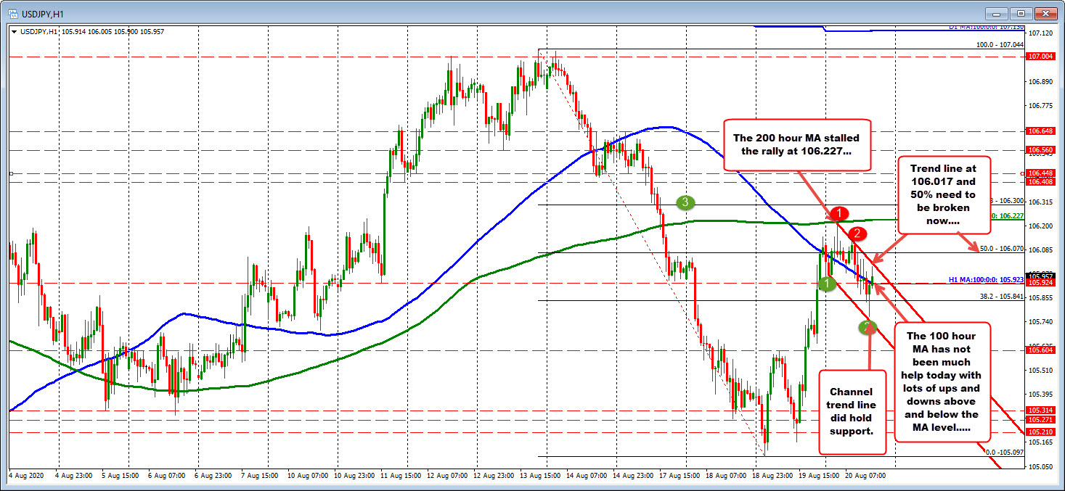Screen dimensions: 1065x491
Task: Click the OHLC values 105.914 106.005 text
Action: click(x=87, y=32)
